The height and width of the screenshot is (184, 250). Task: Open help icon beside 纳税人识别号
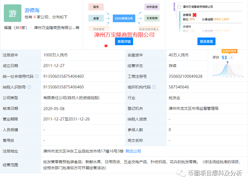[29, 87]
